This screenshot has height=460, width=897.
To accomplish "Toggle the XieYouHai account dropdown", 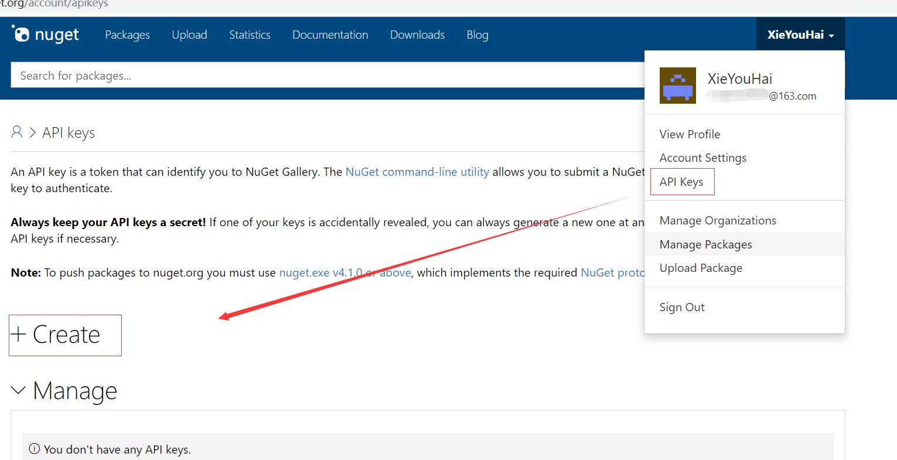I will (800, 35).
